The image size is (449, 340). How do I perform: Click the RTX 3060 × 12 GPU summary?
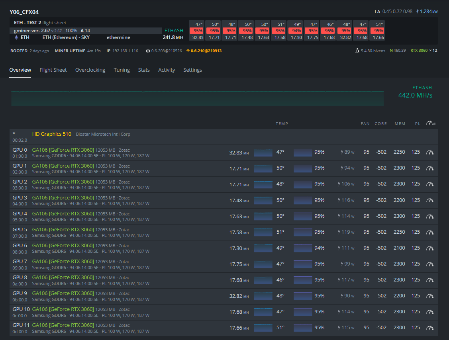pos(424,51)
